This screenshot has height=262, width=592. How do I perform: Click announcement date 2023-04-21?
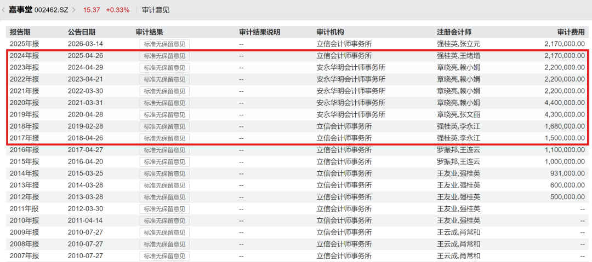86,79
